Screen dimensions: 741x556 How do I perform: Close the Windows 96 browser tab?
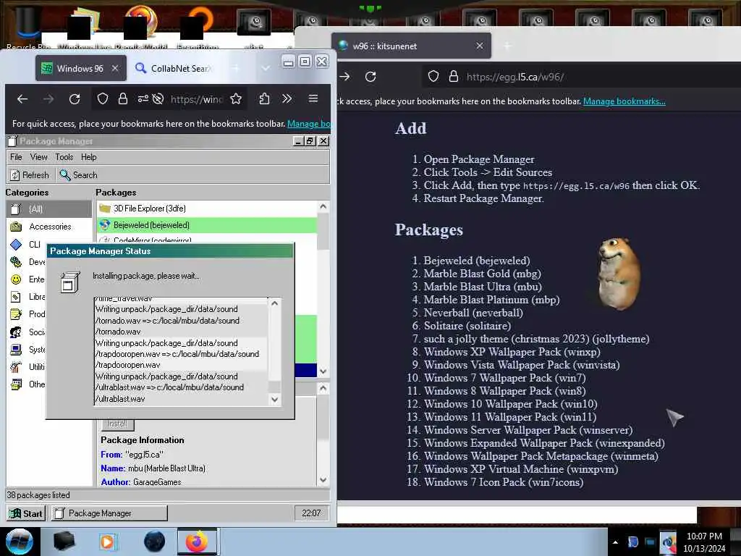115,69
